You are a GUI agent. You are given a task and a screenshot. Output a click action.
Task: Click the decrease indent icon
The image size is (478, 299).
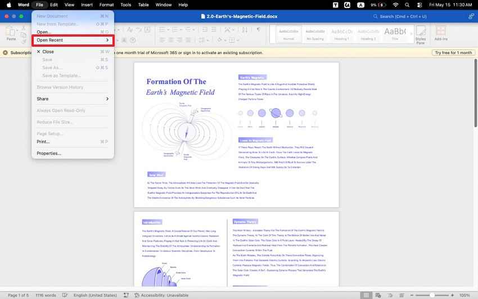[x=205, y=30]
